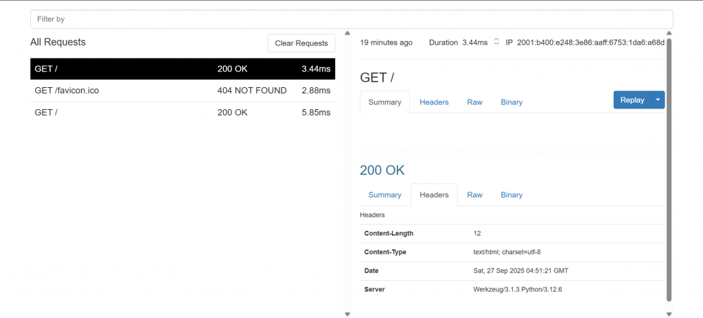703x318 pixels.
Task: Select the highlighted GET / 3.44ms request
Action: 183,69
